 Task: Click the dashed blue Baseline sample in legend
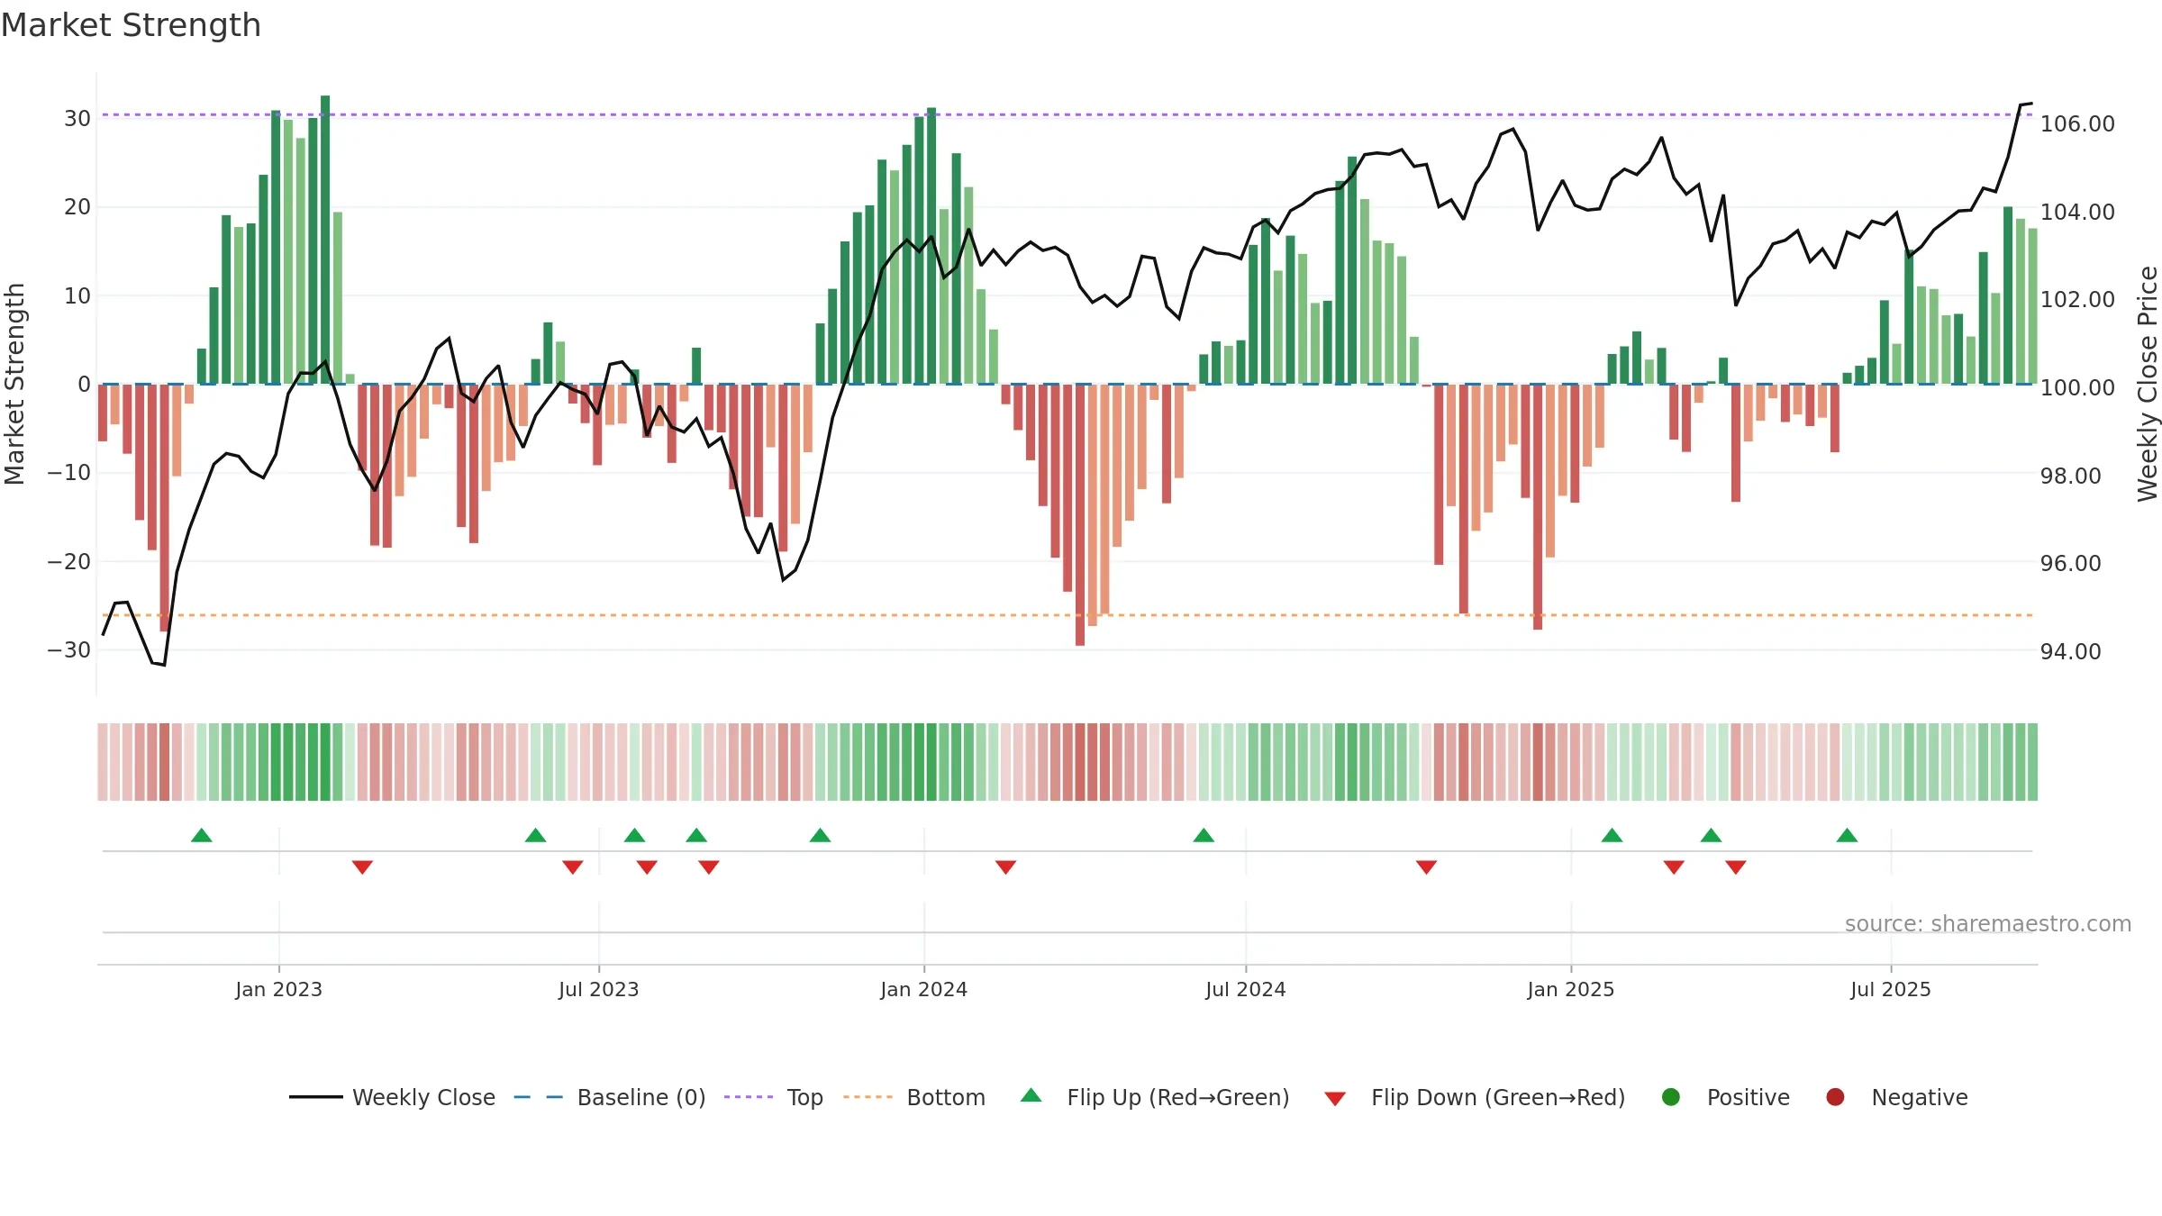[x=539, y=1097]
